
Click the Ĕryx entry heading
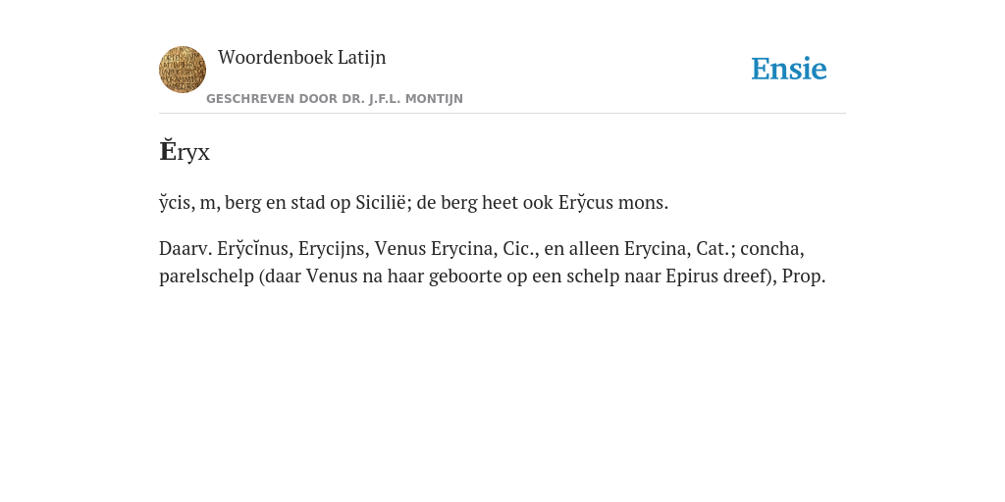click(x=185, y=152)
